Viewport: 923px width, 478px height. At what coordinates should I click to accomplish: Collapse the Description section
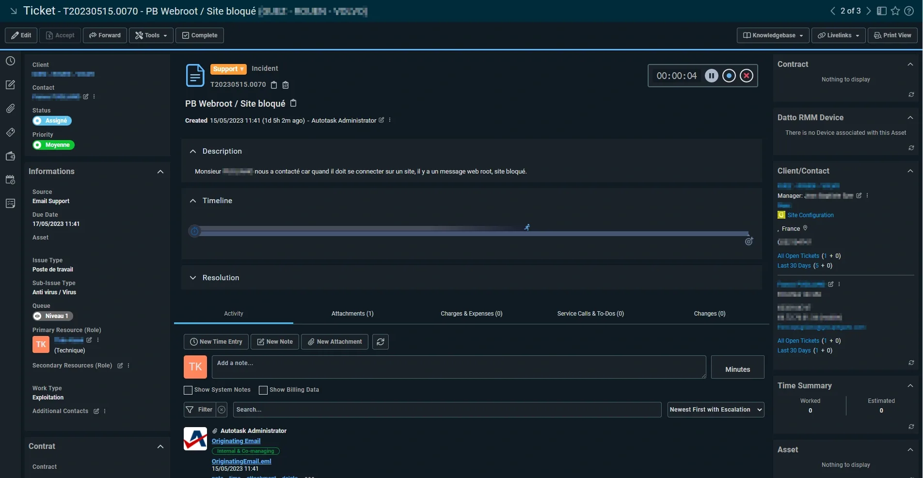pyautogui.click(x=193, y=151)
